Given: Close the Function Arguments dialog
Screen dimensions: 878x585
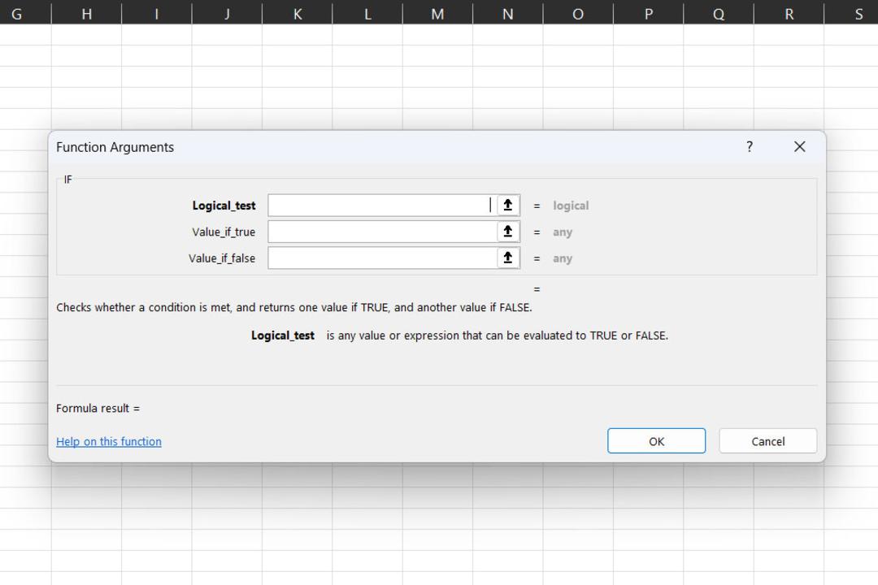Looking at the screenshot, I should pyautogui.click(x=800, y=147).
